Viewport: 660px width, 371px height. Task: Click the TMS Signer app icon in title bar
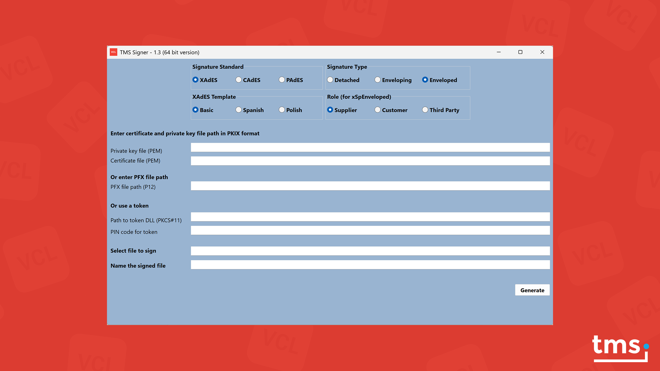click(113, 52)
